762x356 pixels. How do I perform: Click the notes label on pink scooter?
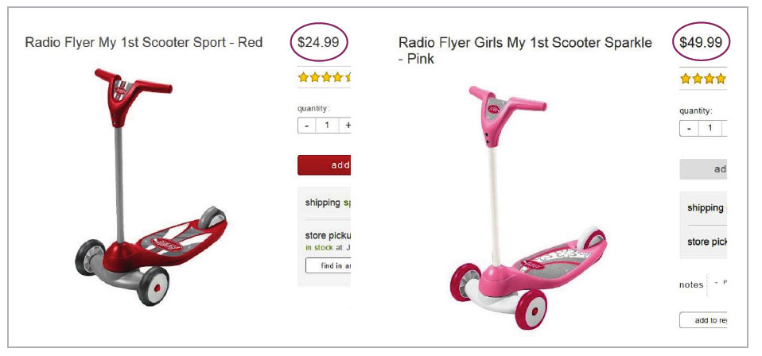(691, 285)
